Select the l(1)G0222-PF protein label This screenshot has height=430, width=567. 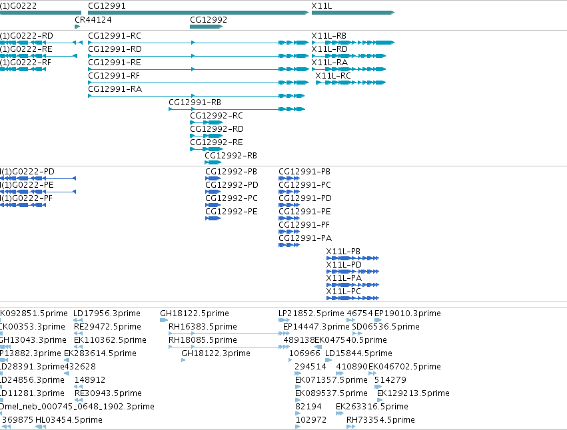point(27,198)
